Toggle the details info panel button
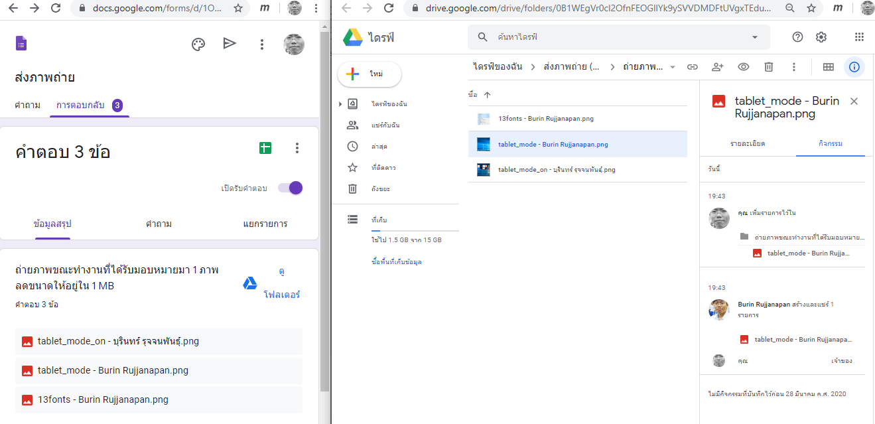 click(854, 67)
